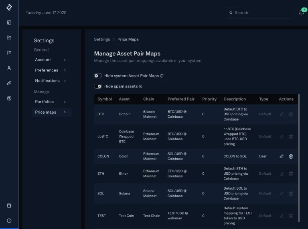Sort by Preferred Pair column header
308x229 pixels.
point(181,99)
